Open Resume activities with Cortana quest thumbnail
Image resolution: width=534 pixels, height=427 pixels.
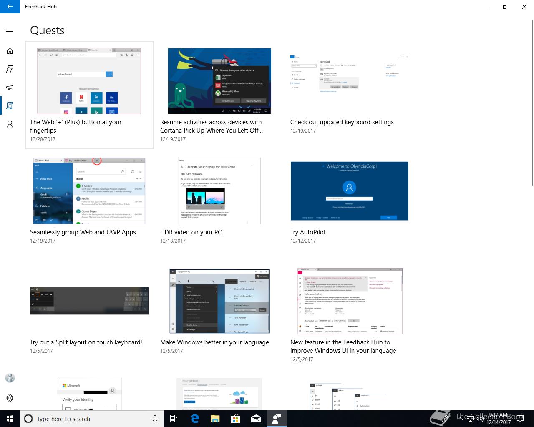pos(219,81)
